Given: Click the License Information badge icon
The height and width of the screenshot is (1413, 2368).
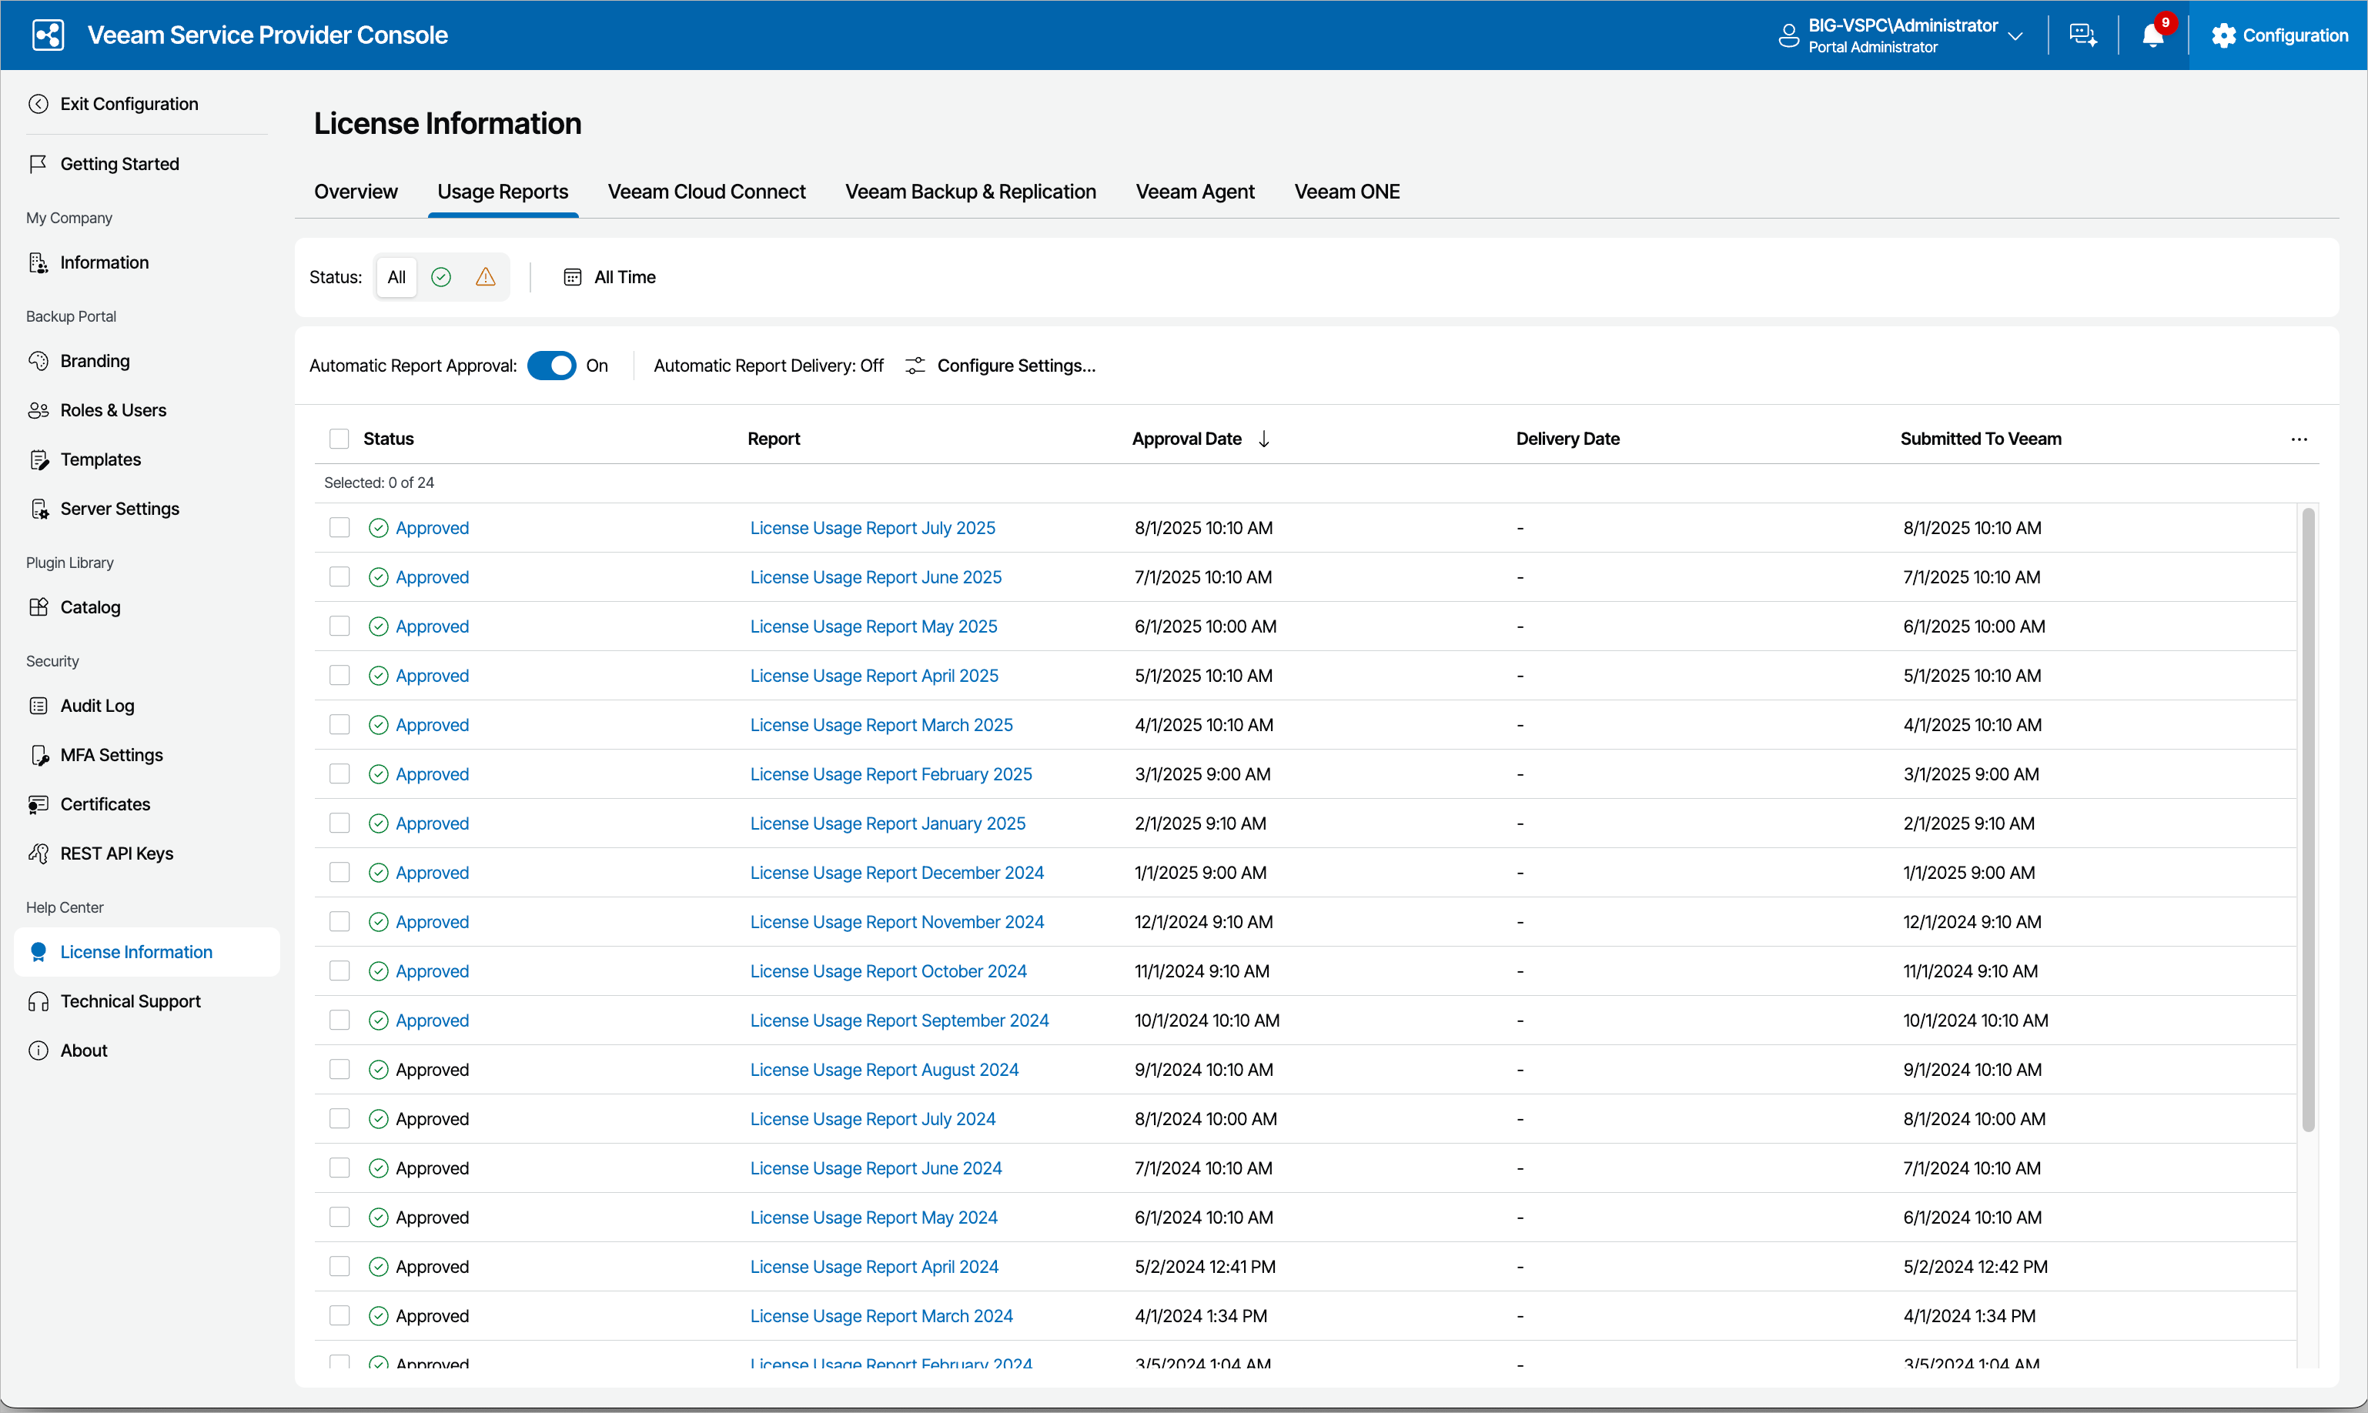Looking at the screenshot, I should pyautogui.click(x=38, y=952).
